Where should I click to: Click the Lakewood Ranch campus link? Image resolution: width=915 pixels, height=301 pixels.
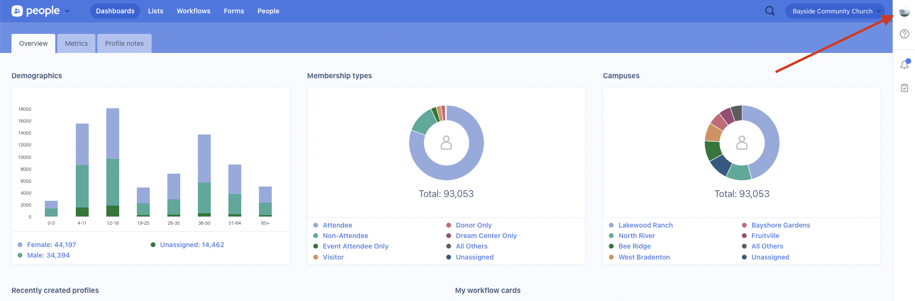coord(645,225)
